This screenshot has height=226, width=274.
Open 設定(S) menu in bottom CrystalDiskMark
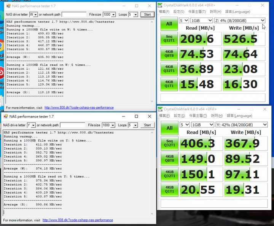pyautogui.click(x=179, y=116)
